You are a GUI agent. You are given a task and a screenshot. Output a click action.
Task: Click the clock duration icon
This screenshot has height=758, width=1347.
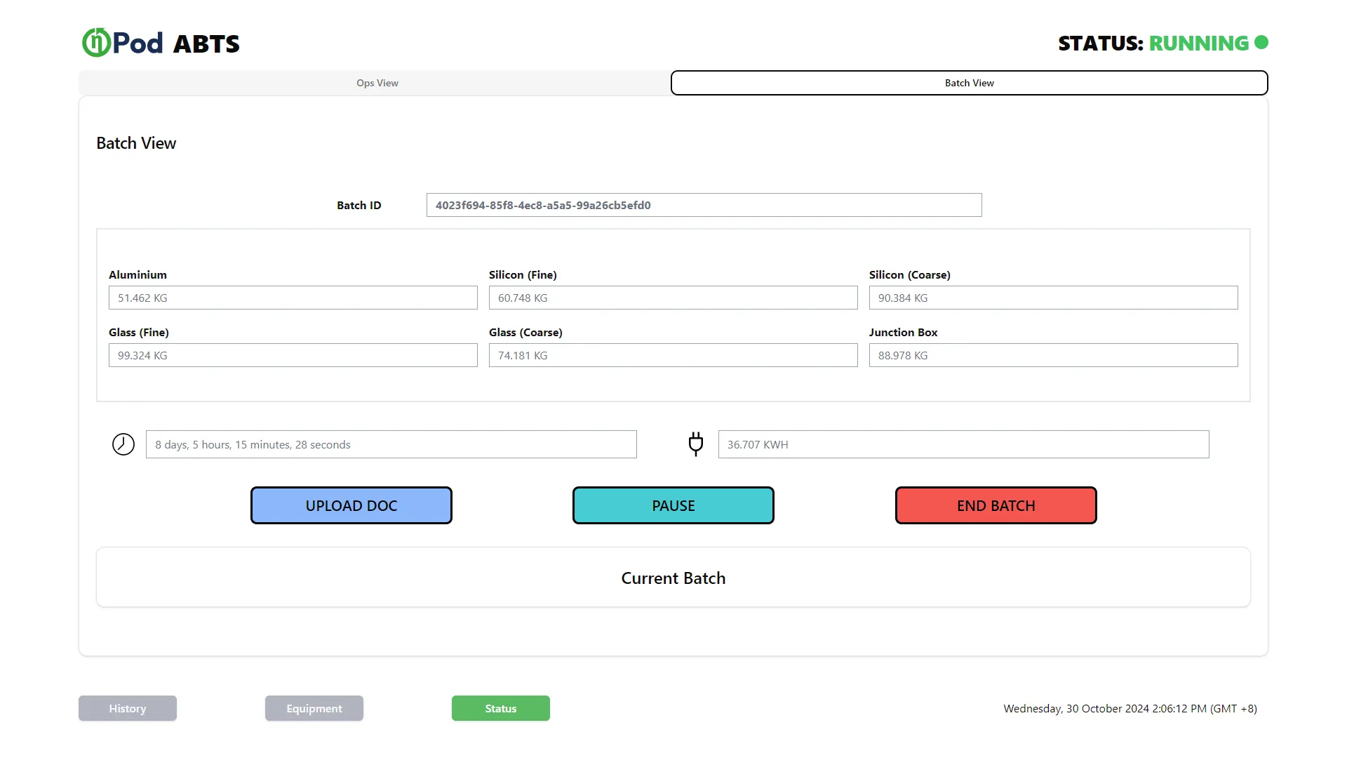point(123,444)
